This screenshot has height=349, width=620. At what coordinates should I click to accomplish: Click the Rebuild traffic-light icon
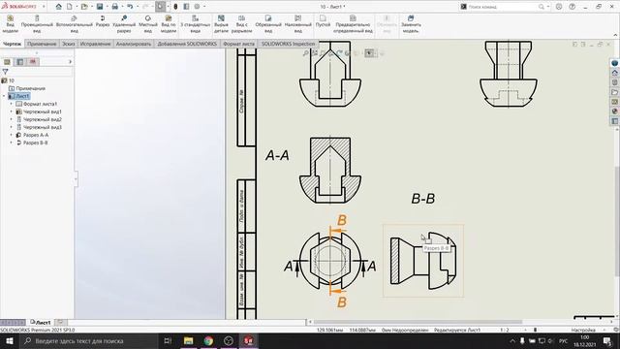(x=175, y=7)
